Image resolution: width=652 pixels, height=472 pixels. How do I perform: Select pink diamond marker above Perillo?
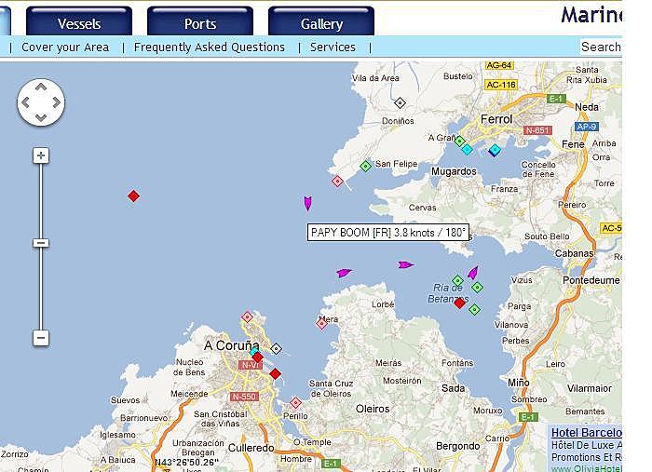(x=295, y=402)
